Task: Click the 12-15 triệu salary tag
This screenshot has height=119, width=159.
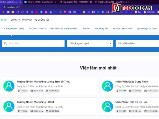Action: tap(135, 91)
